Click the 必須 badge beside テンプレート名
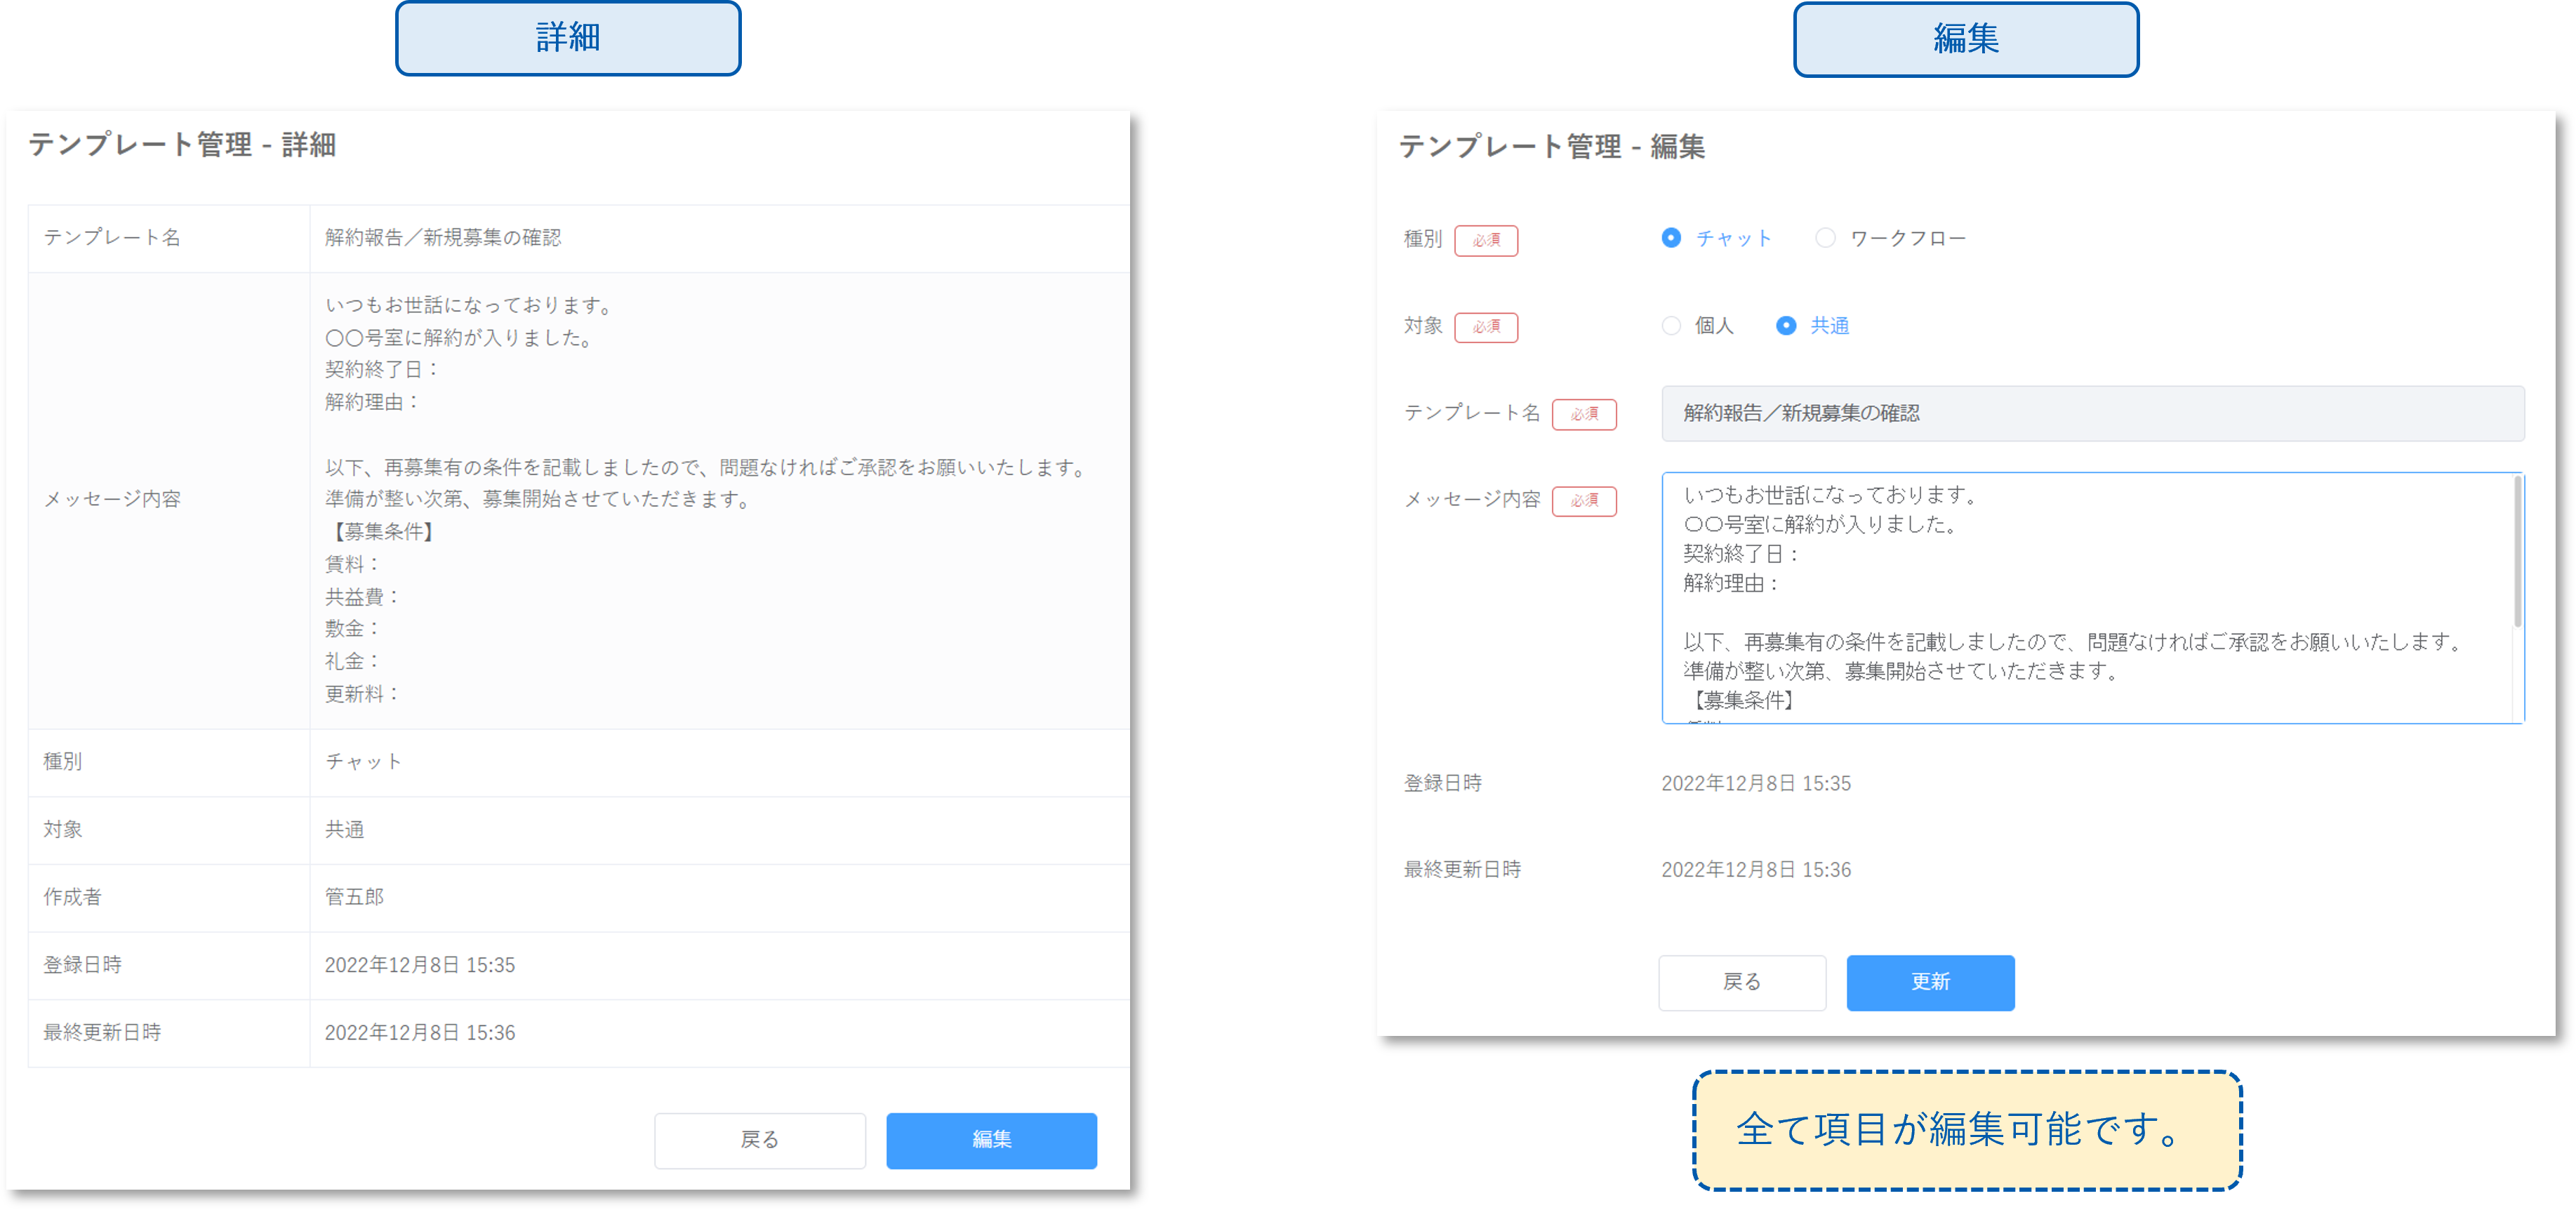 1584,414
